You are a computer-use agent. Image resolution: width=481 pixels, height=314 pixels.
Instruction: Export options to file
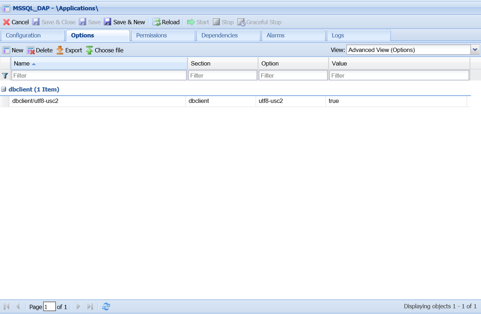point(69,50)
